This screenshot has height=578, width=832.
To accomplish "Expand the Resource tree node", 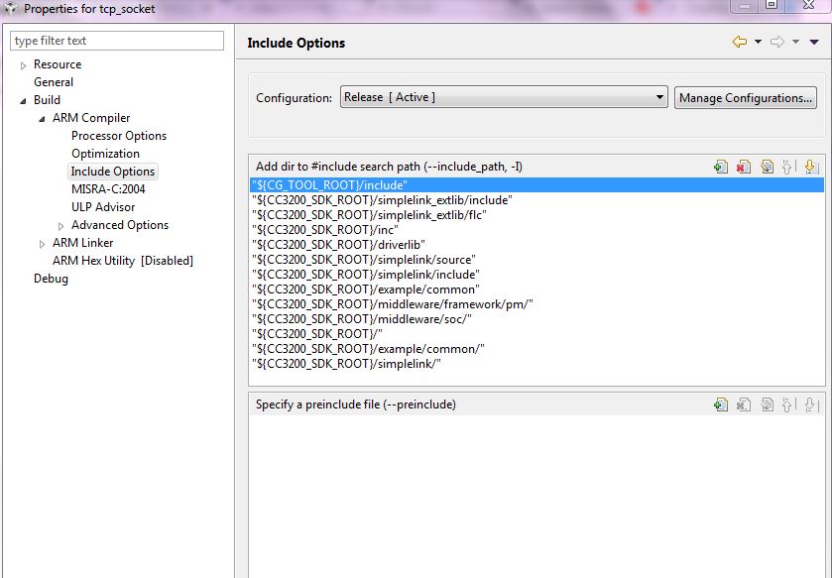I will 23,65.
